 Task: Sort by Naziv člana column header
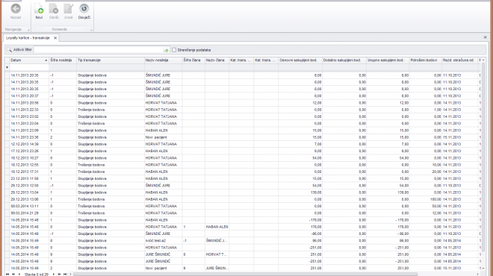pos(217,60)
